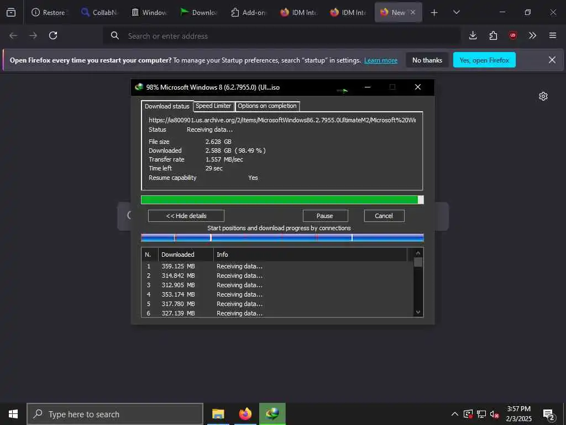Screen dimensions: 566x425
Task: Switch to the Window archive tab
Action: click(148, 12)
